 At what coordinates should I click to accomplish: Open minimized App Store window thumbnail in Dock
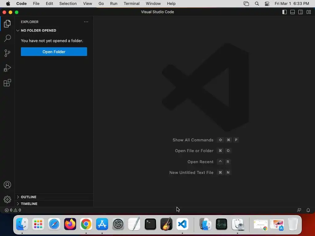277,225
